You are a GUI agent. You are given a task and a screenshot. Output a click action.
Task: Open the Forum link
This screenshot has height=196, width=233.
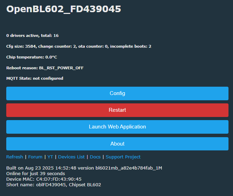(x=35, y=157)
